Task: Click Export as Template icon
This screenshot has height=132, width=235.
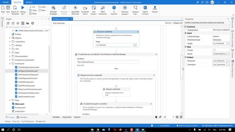Action: 15,8
